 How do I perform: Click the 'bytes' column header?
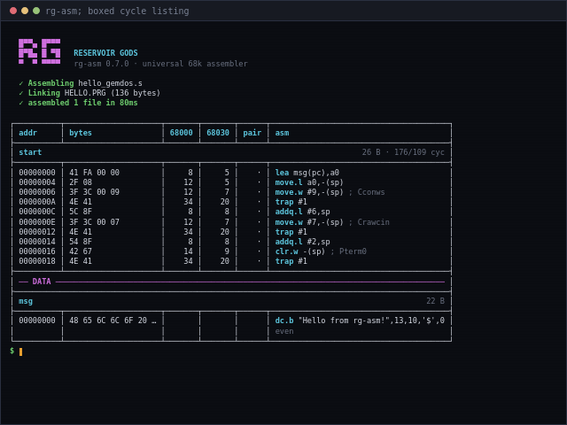81,133
